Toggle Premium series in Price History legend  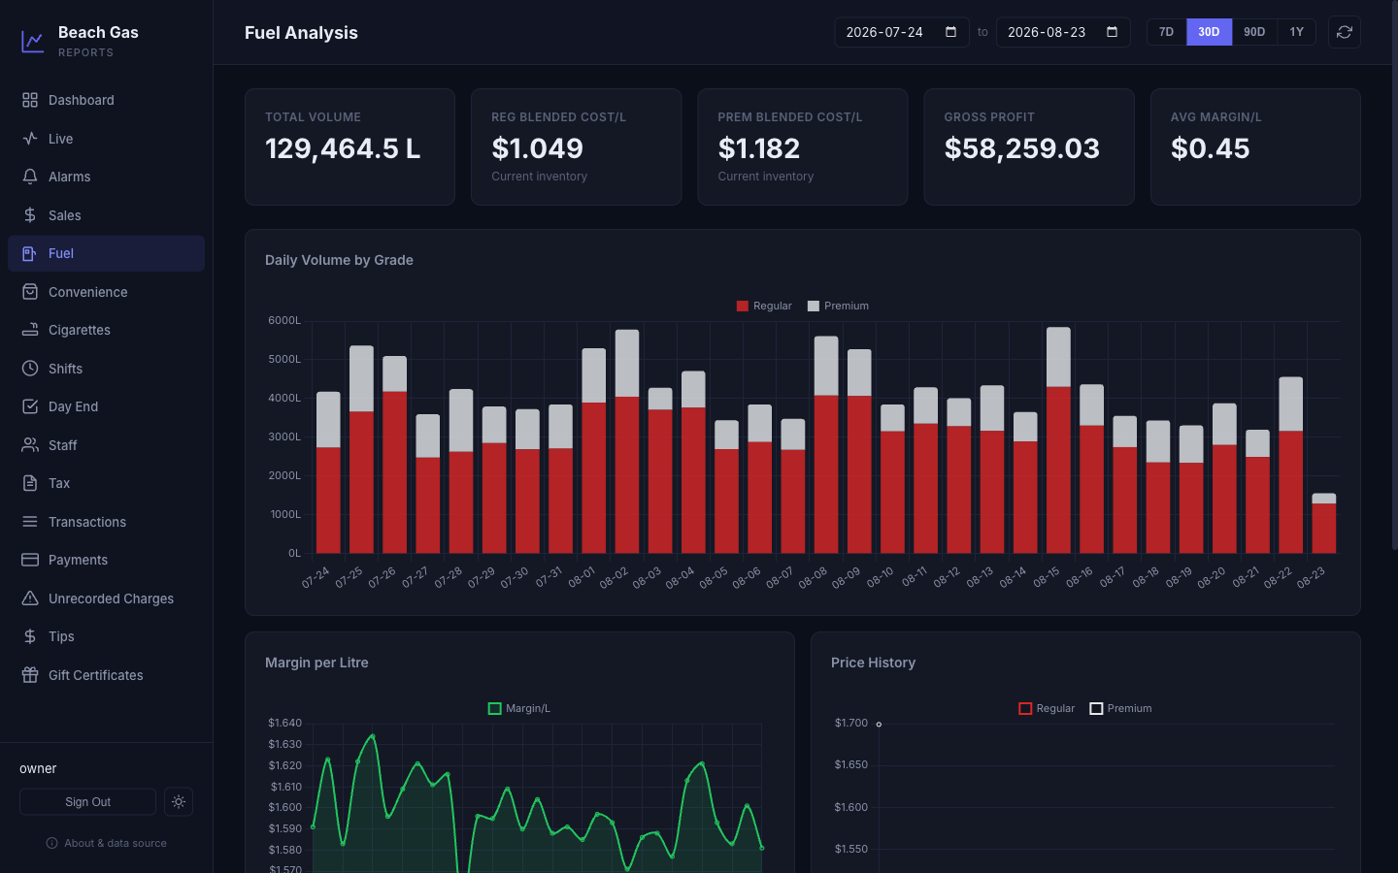click(x=1120, y=708)
